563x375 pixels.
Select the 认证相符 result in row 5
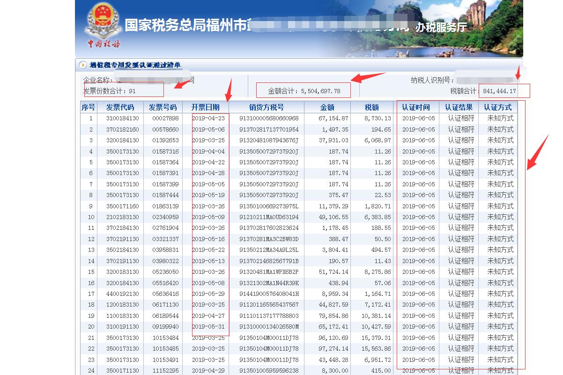coord(460,162)
